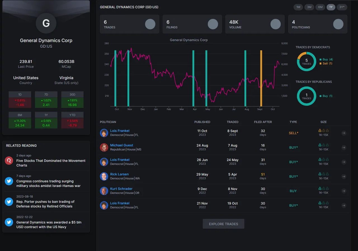Image resolution: width=358 pixels, height=251 pixels.
Task: Click the arrow icon on Kurt Schrader's row
Action: click(x=344, y=191)
